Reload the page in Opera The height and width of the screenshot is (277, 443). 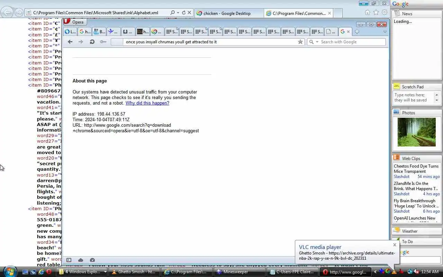(x=92, y=42)
